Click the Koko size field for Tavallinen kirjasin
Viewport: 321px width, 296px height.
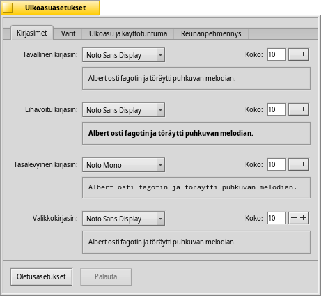pyautogui.click(x=276, y=54)
